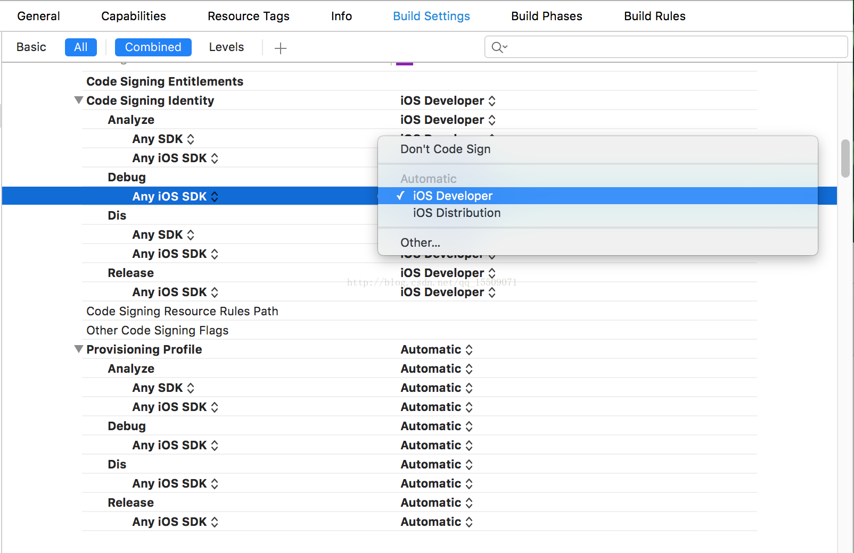Image resolution: width=854 pixels, height=553 pixels.
Task: Select iOS Developer in popup menu
Action: (x=597, y=196)
